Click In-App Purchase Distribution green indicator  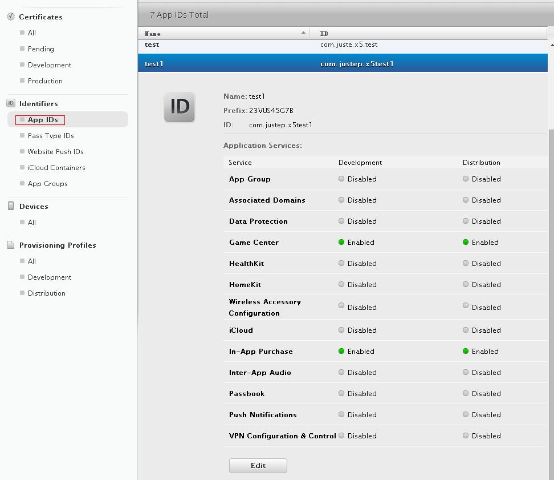coord(466,351)
